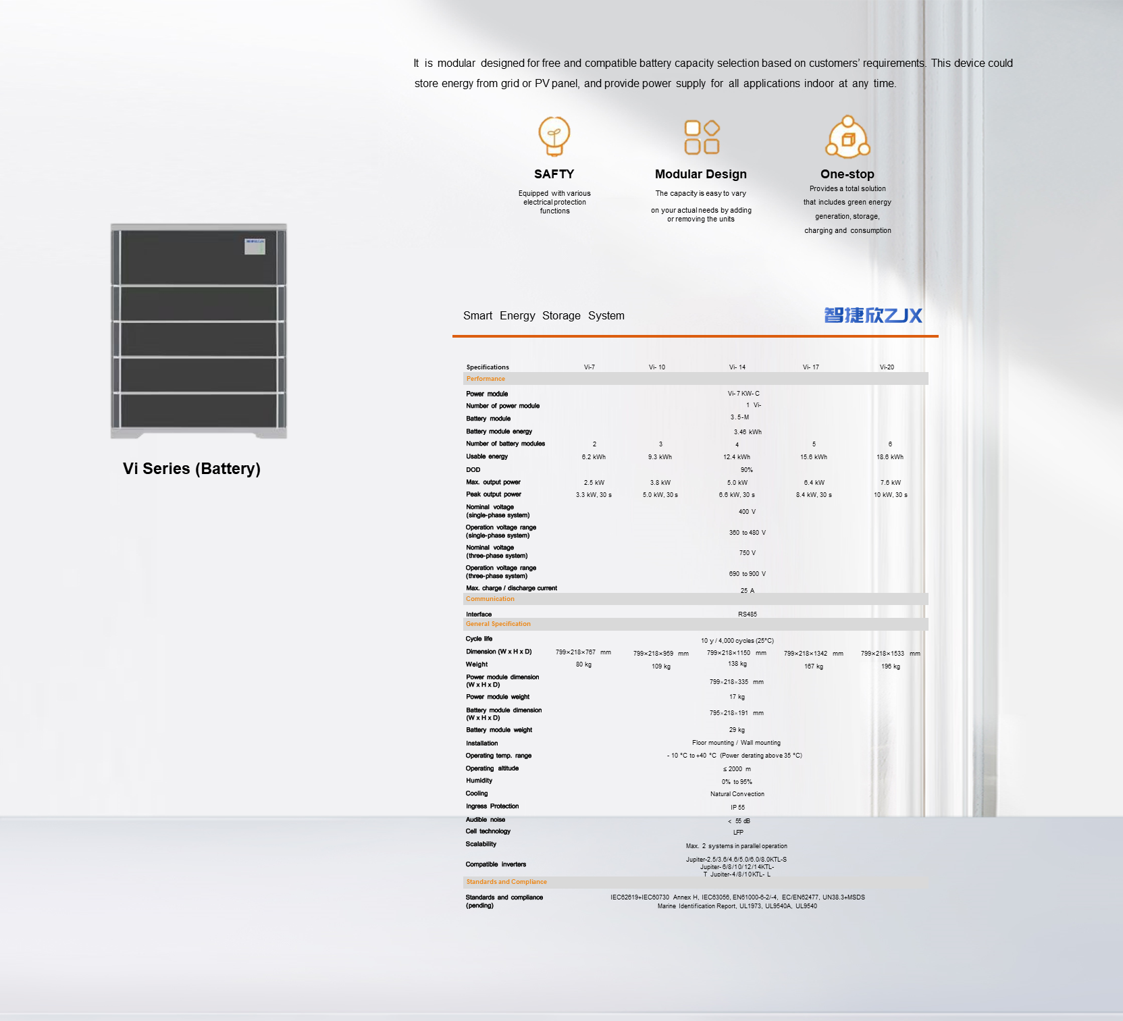The height and width of the screenshot is (1021, 1123).
Task: Click the '80 kg' weight cell
Action: pos(583,665)
